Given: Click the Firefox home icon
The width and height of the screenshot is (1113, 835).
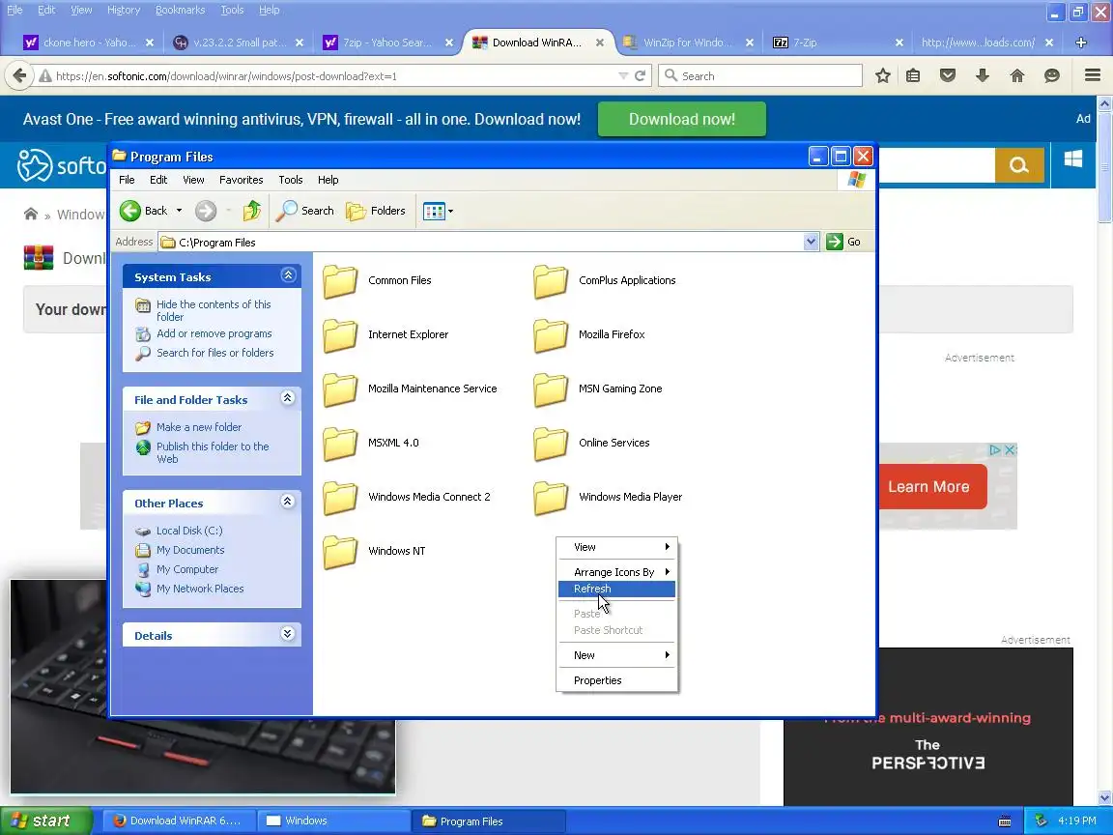Looking at the screenshot, I should (x=1017, y=76).
